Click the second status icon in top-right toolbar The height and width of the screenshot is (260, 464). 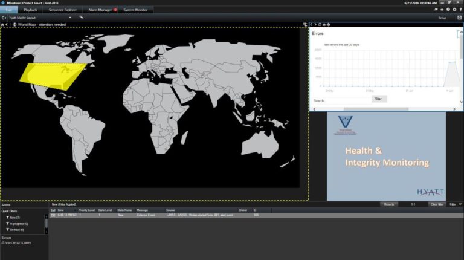pyautogui.click(x=442, y=10)
